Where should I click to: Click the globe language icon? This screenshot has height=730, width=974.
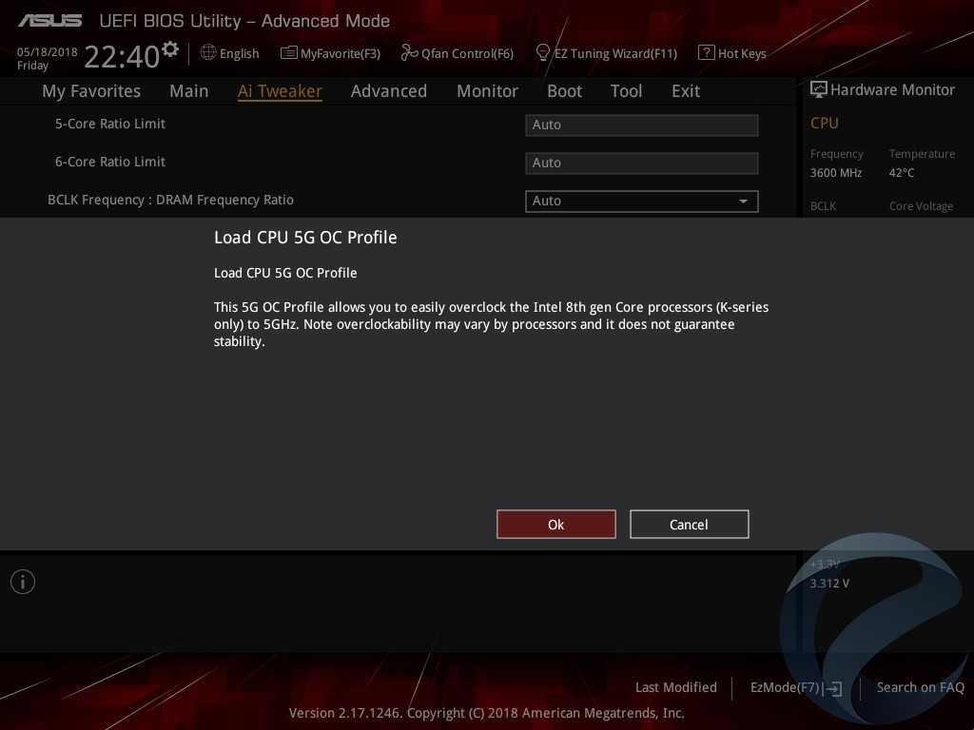click(208, 53)
